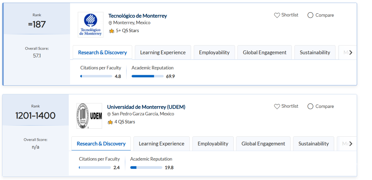372x180 pixels.
Task: Expand more category tabs on the UDEM card
Action: 350,144
